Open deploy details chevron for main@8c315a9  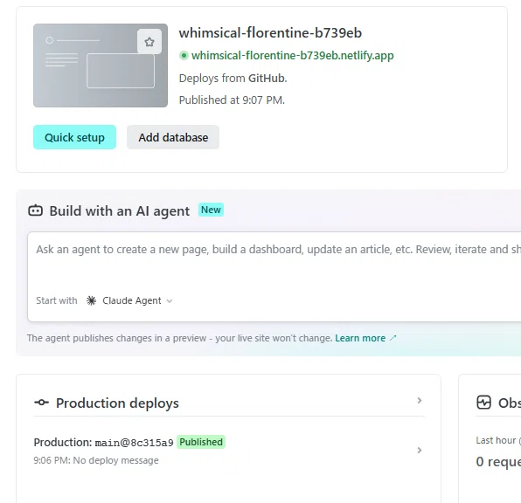[420, 451]
